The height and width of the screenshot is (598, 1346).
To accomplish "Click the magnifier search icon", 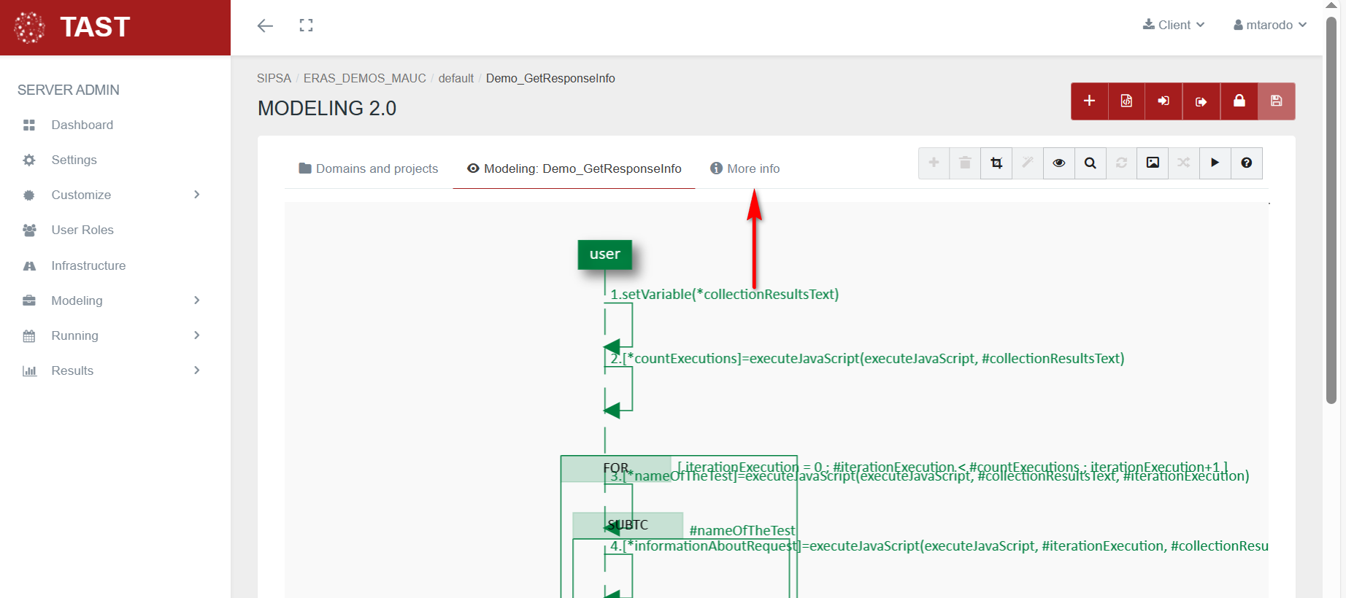I will pos(1090,163).
